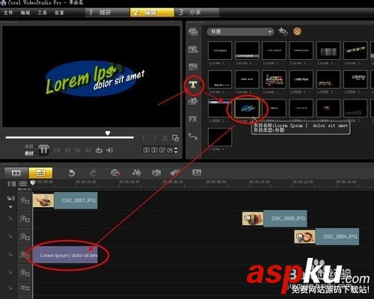Switch to step 3 分享 tab
374x299 pixels.
coord(197,12)
